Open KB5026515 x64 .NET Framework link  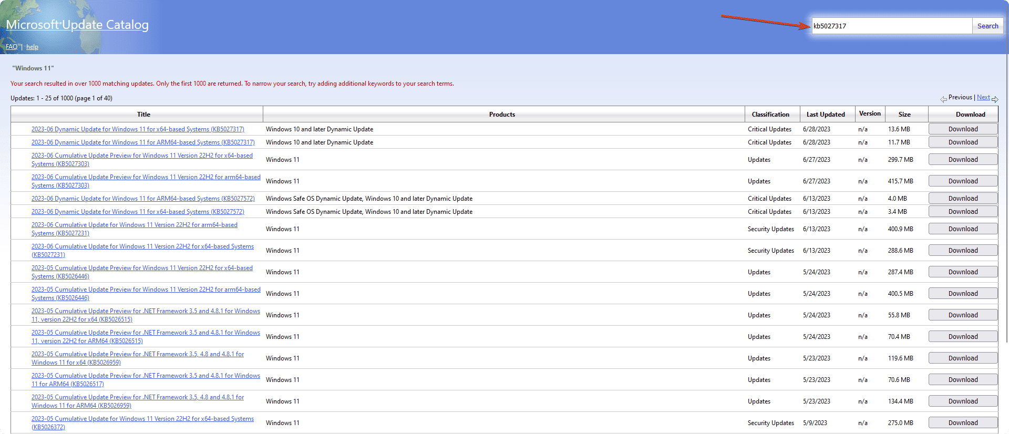(146, 315)
